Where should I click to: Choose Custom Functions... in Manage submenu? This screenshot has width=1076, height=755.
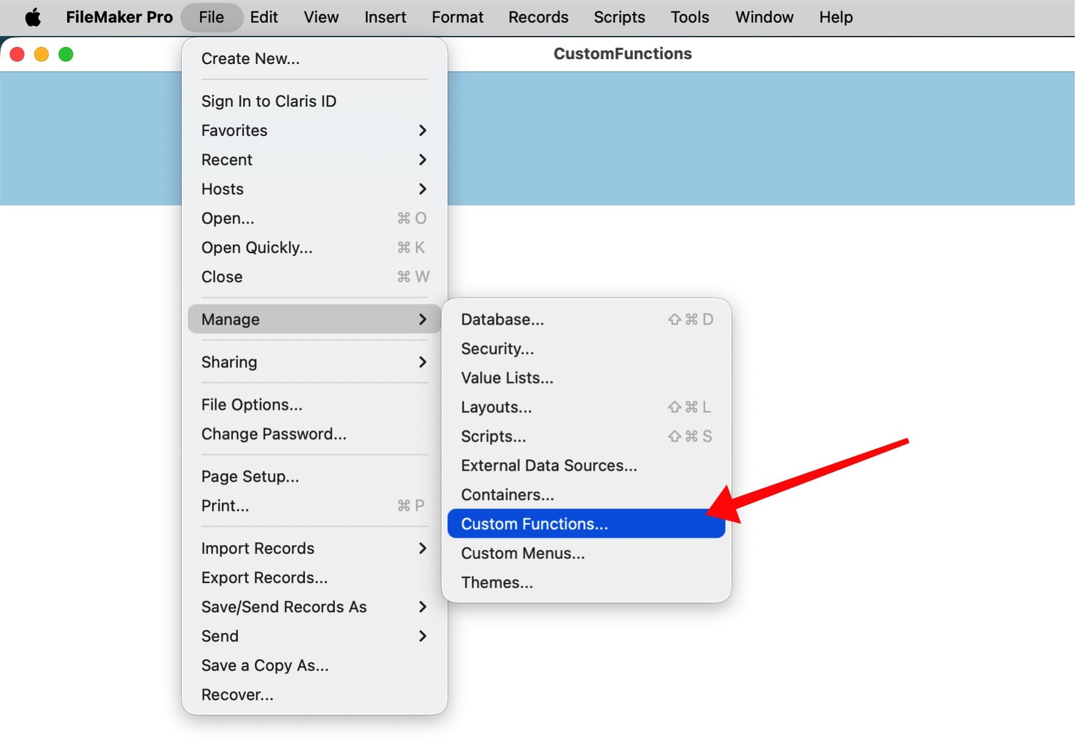586,524
